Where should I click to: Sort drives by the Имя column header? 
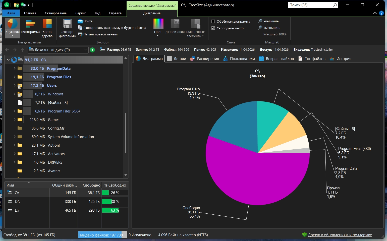click(27, 185)
